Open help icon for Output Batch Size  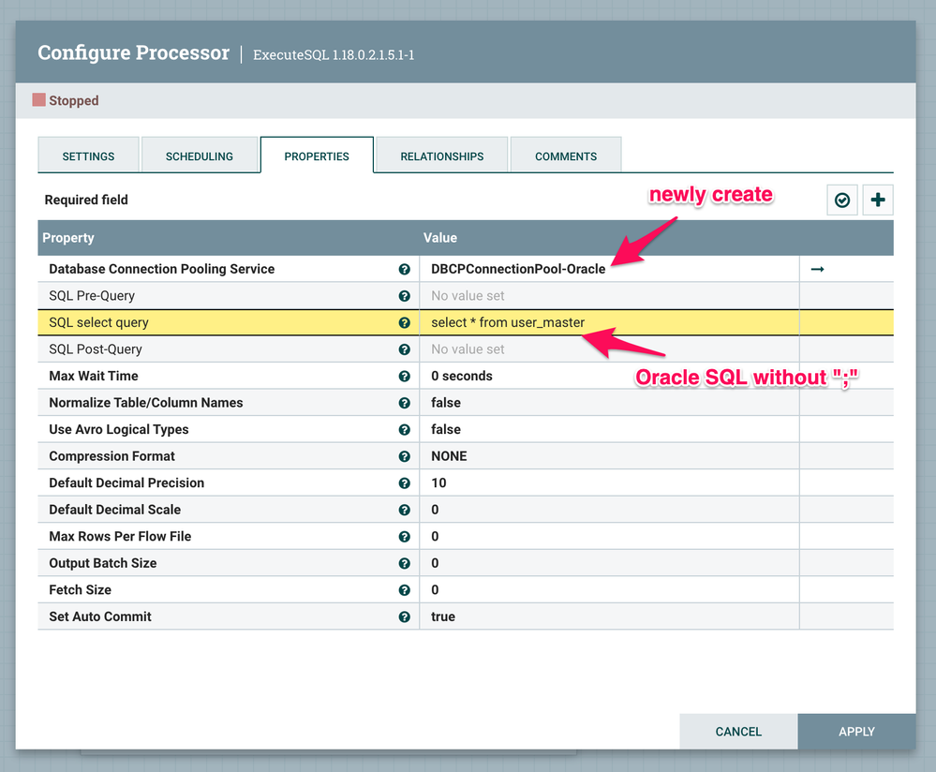pos(404,563)
